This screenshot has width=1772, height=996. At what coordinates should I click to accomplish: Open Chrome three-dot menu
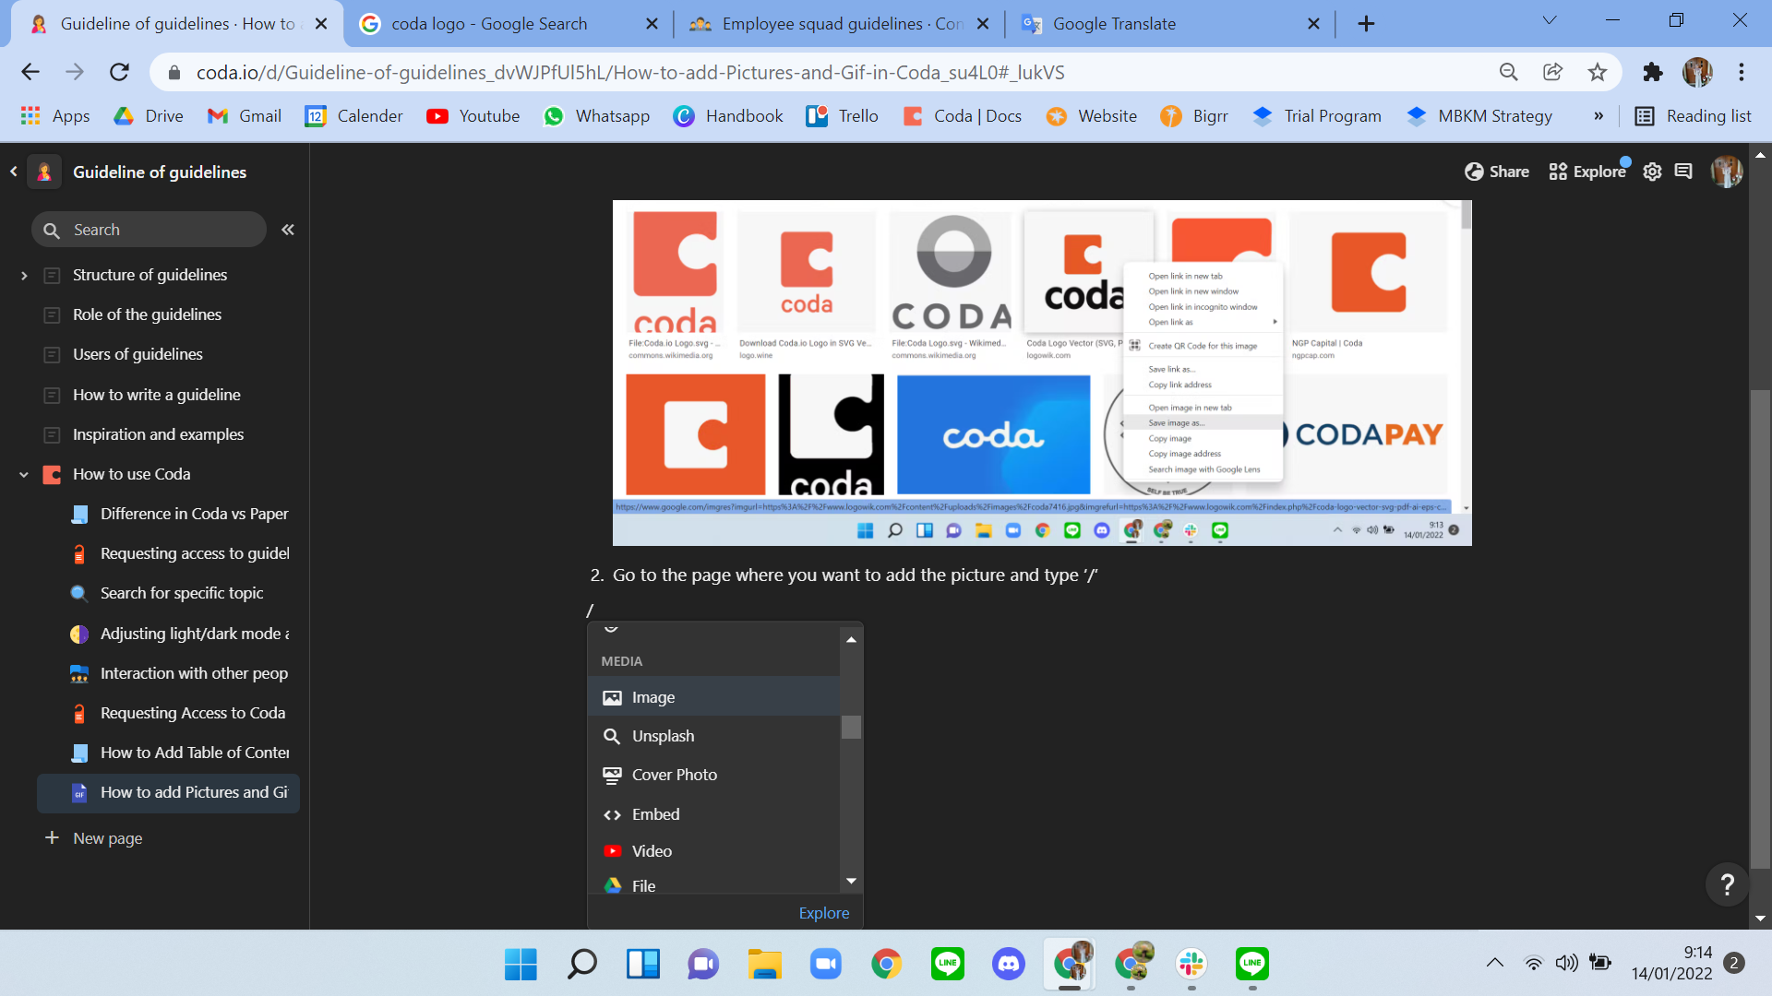pos(1742,72)
